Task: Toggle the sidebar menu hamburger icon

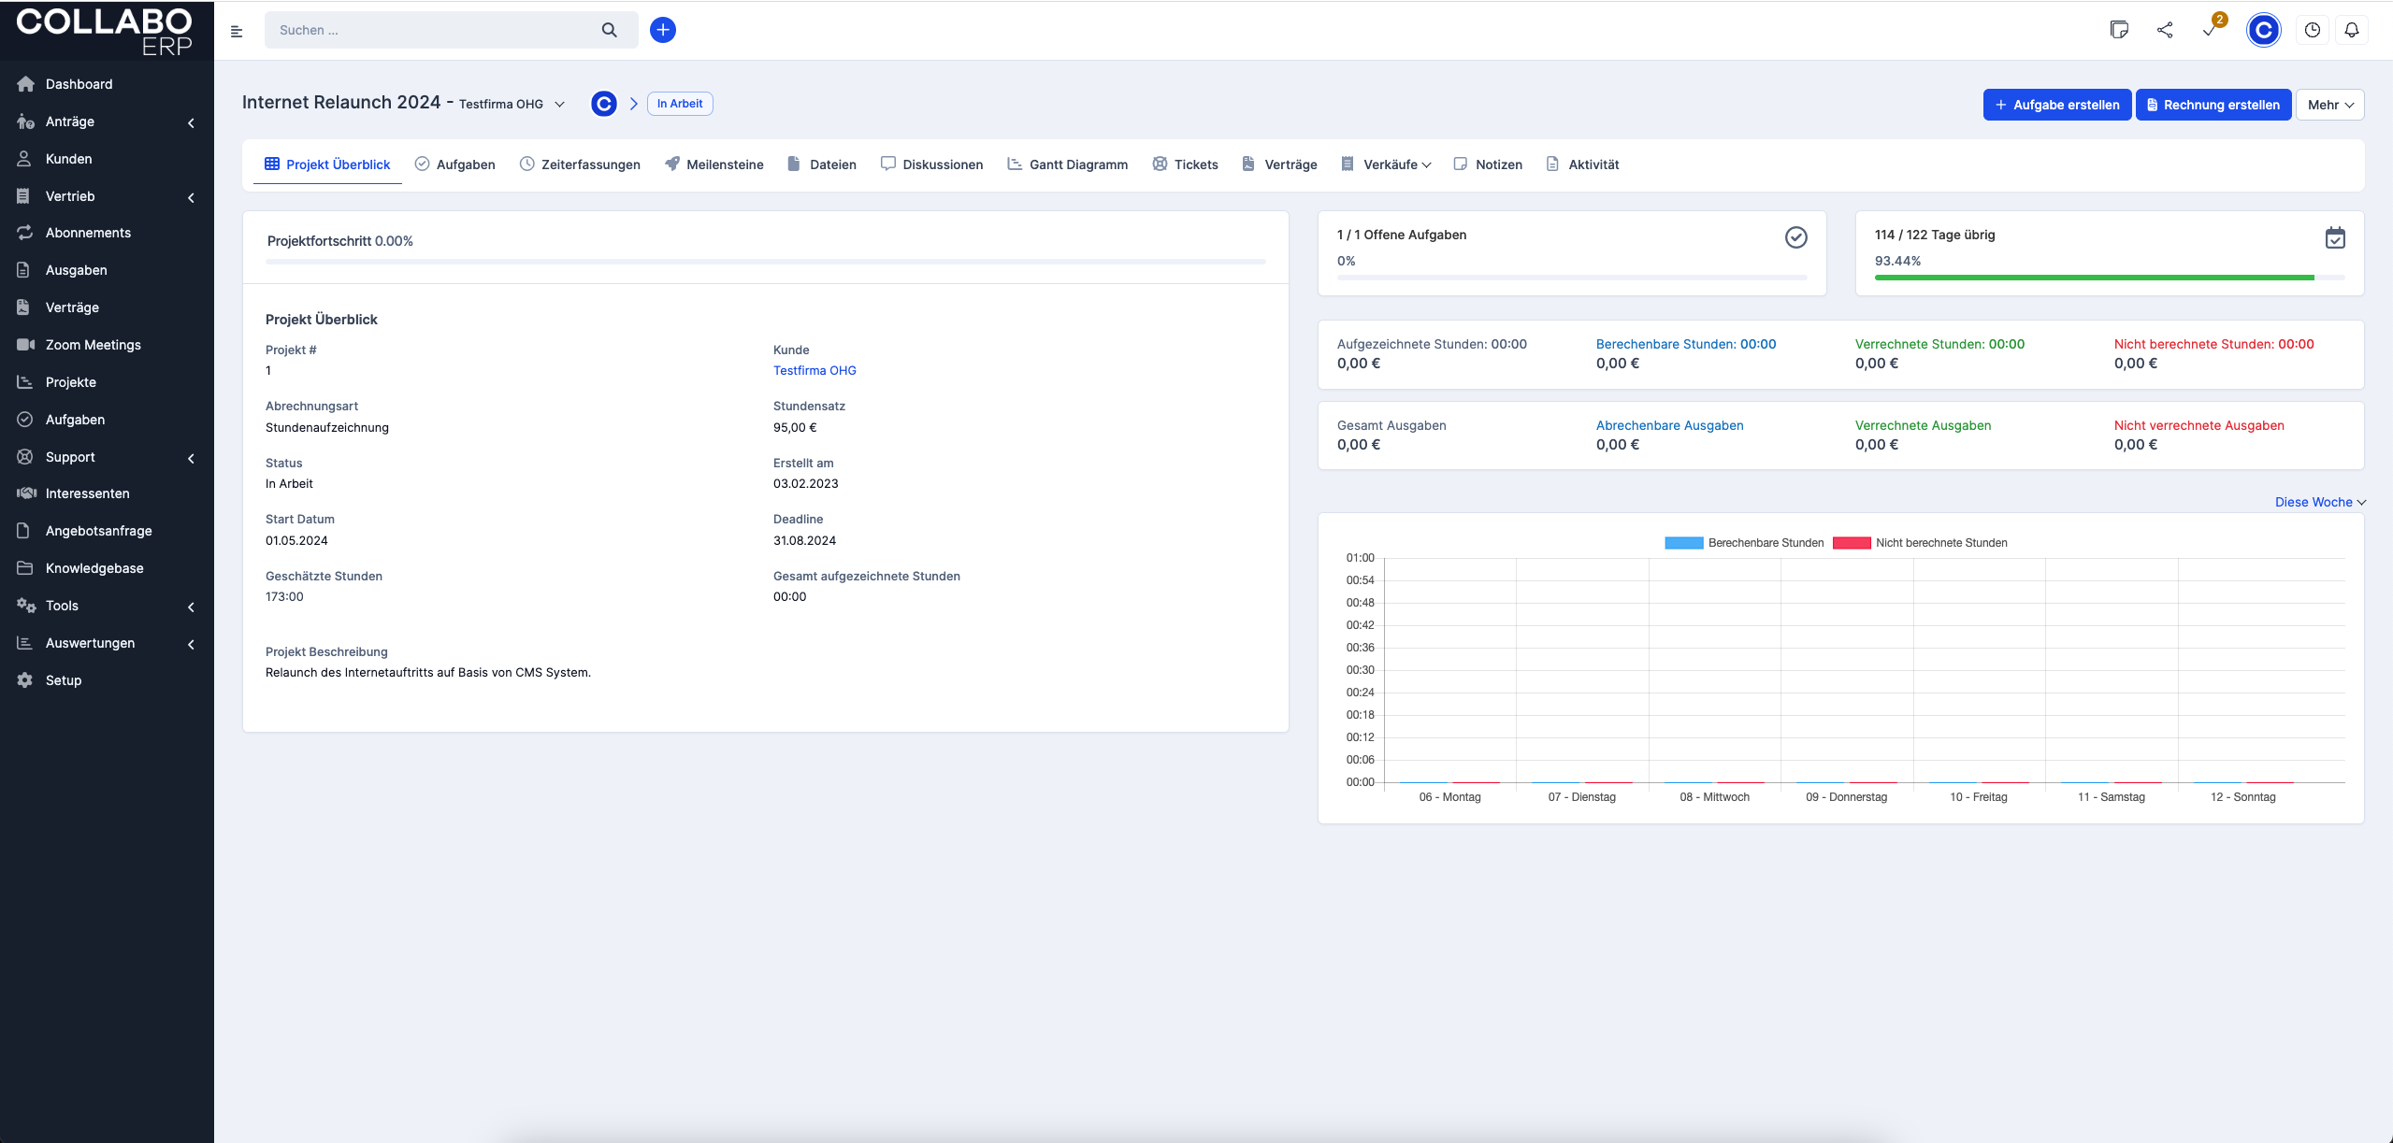Action: click(237, 31)
